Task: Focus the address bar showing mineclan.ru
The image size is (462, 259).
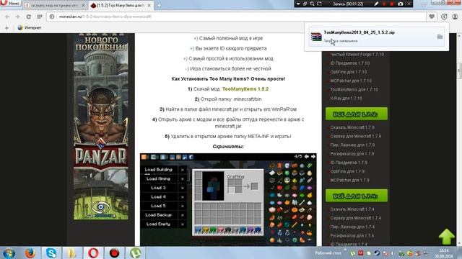Action: click(x=236, y=17)
